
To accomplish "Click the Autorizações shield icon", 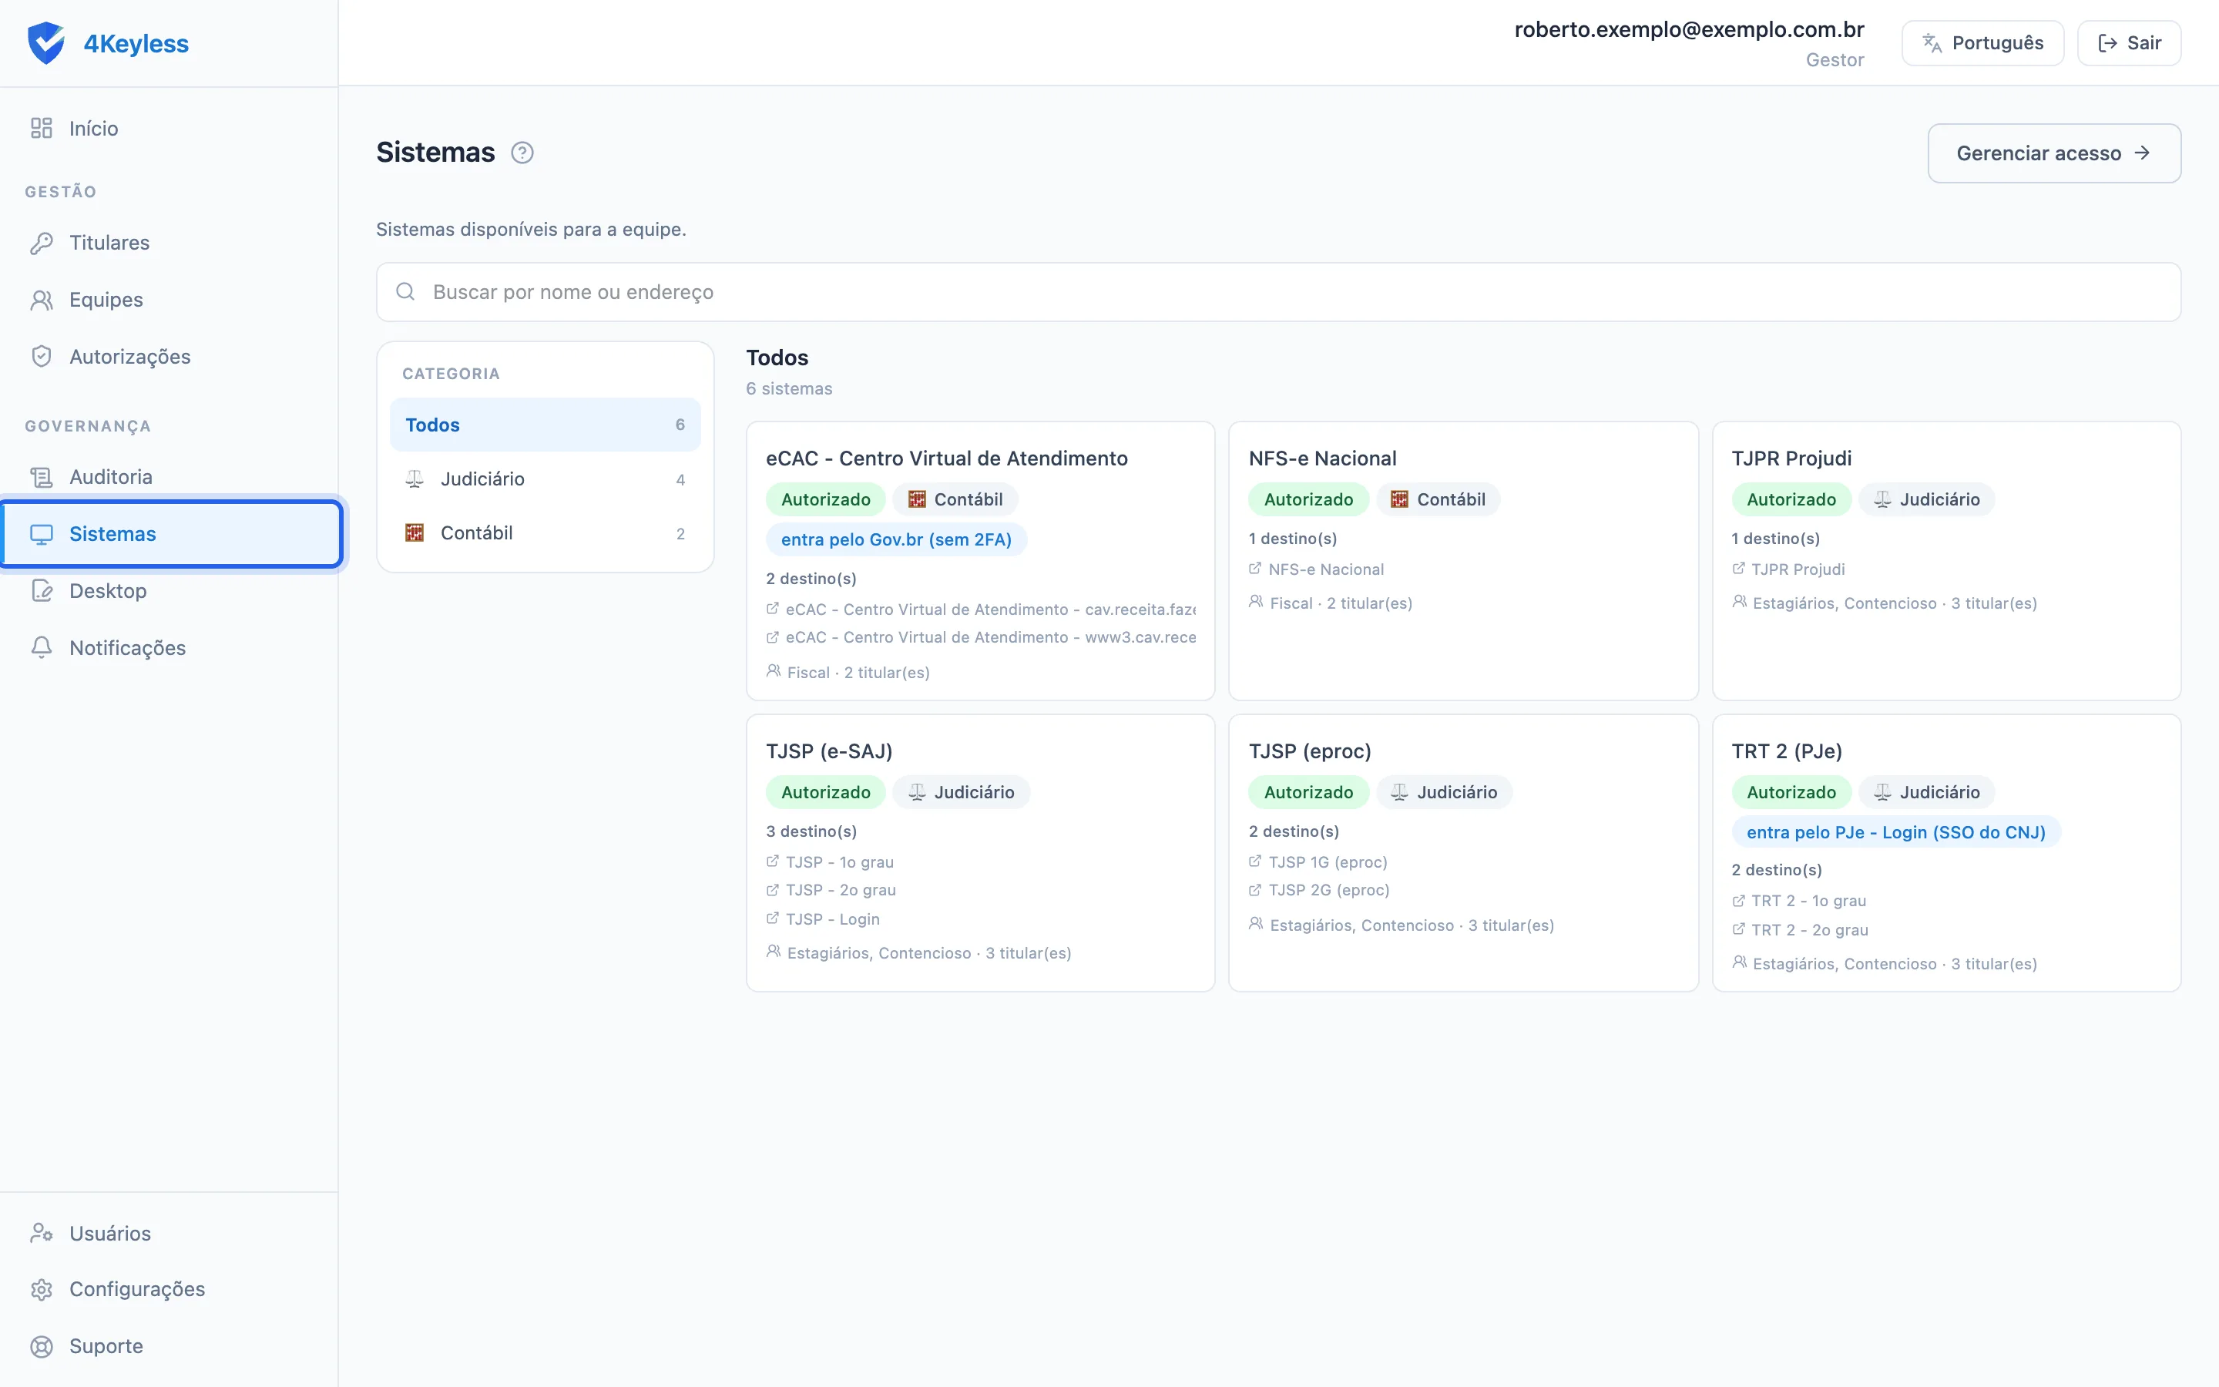I will [x=42, y=356].
